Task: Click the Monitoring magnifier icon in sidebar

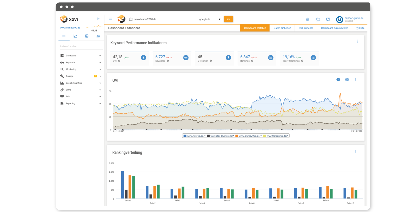Action: pyautogui.click(x=62, y=69)
